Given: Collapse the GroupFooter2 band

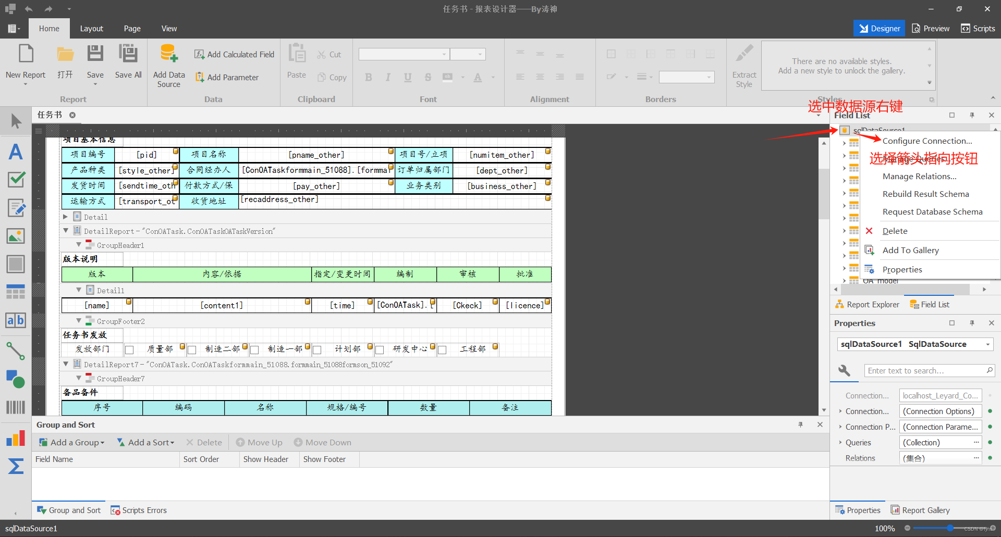Looking at the screenshot, I should [x=79, y=321].
